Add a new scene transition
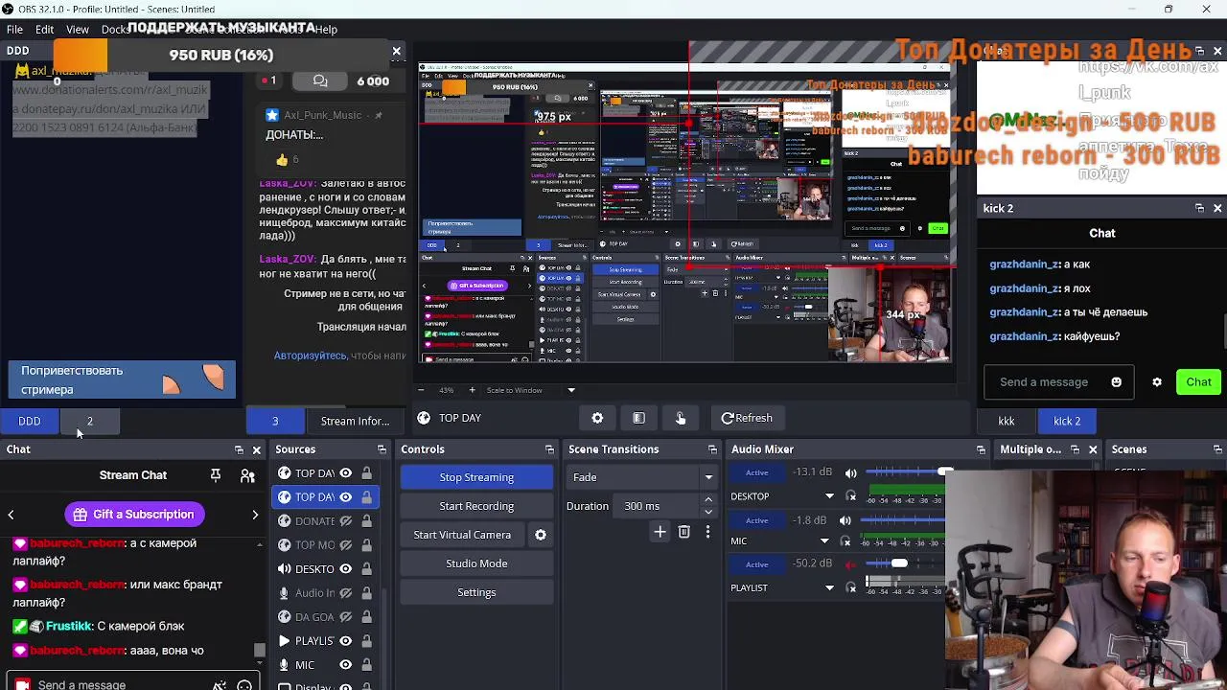Image resolution: width=1227 pixels, height=690 pixels. point(660,532)
